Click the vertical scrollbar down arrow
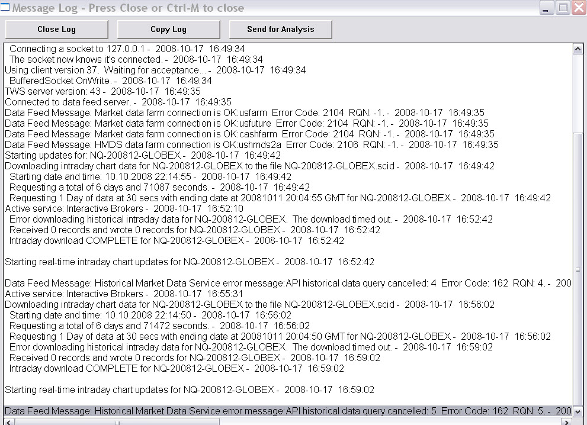The height and width of the screenshot is (425, 587). coord(578,411)
